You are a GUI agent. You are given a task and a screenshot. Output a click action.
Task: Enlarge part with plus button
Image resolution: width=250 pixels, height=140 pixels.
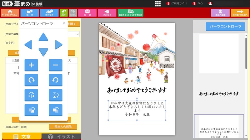(31, 65)
